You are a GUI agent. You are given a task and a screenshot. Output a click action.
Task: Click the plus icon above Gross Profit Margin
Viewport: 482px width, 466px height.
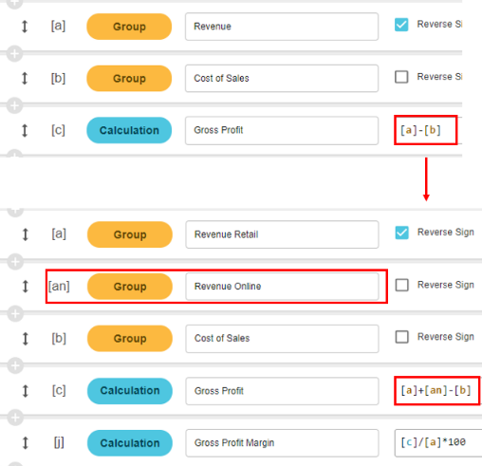(15, 418)
